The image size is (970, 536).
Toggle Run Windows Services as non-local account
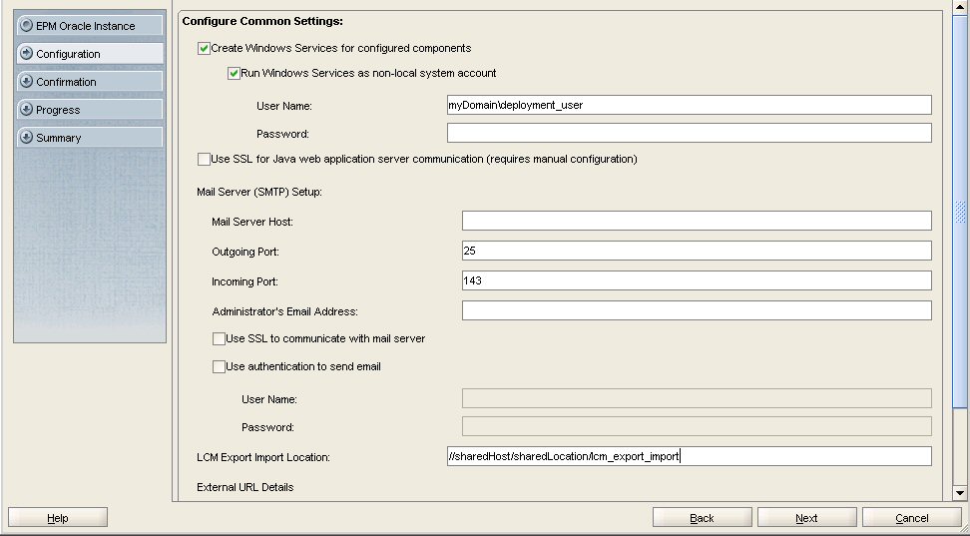point(234,73)
